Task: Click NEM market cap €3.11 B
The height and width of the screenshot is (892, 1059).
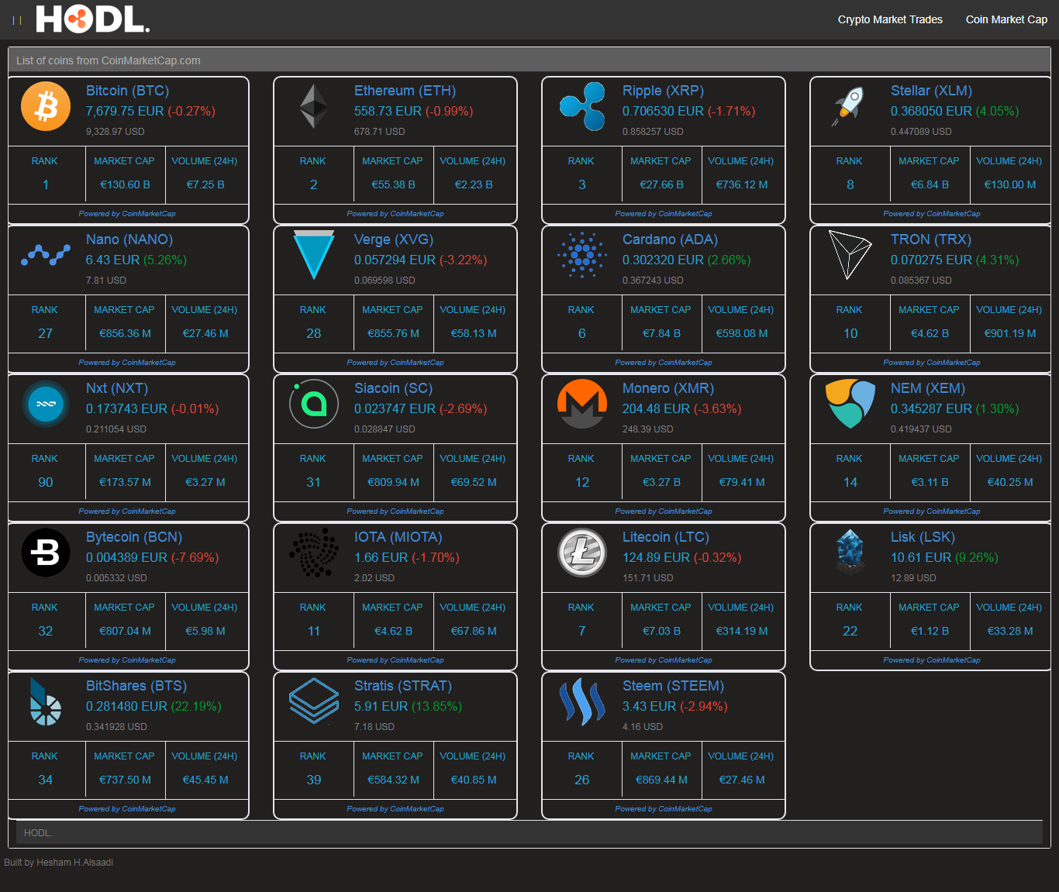Action: click(x=930, y=482)
